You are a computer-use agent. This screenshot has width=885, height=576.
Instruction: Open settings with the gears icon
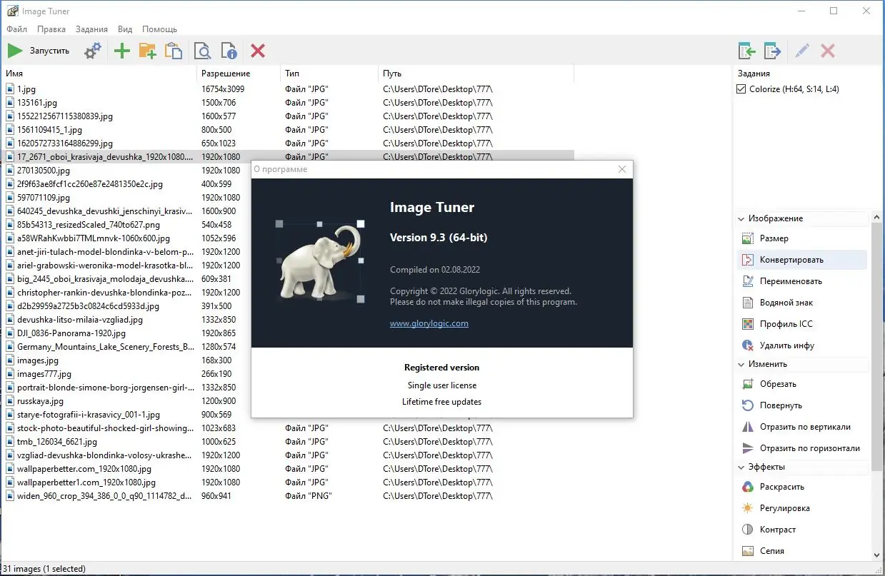pyautogui.click(x=92, y=51)
